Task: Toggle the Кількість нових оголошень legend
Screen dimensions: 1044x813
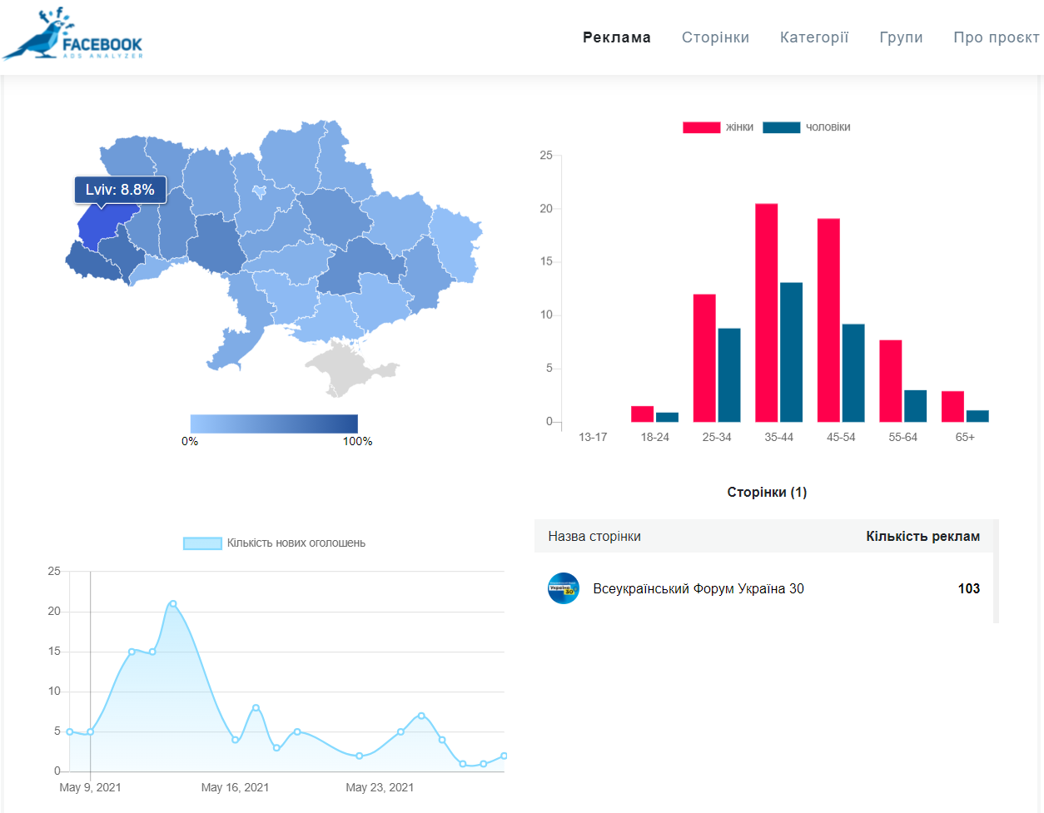Action: pos(275,543)
